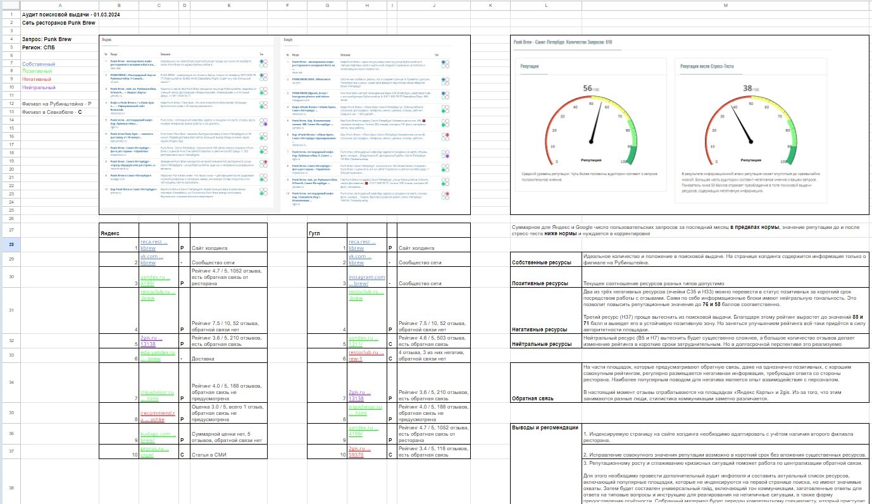Select the 'Сообщество сети' cell in the Яндекс table
This screenshot has width=872, height=504.
pos(228,259)
